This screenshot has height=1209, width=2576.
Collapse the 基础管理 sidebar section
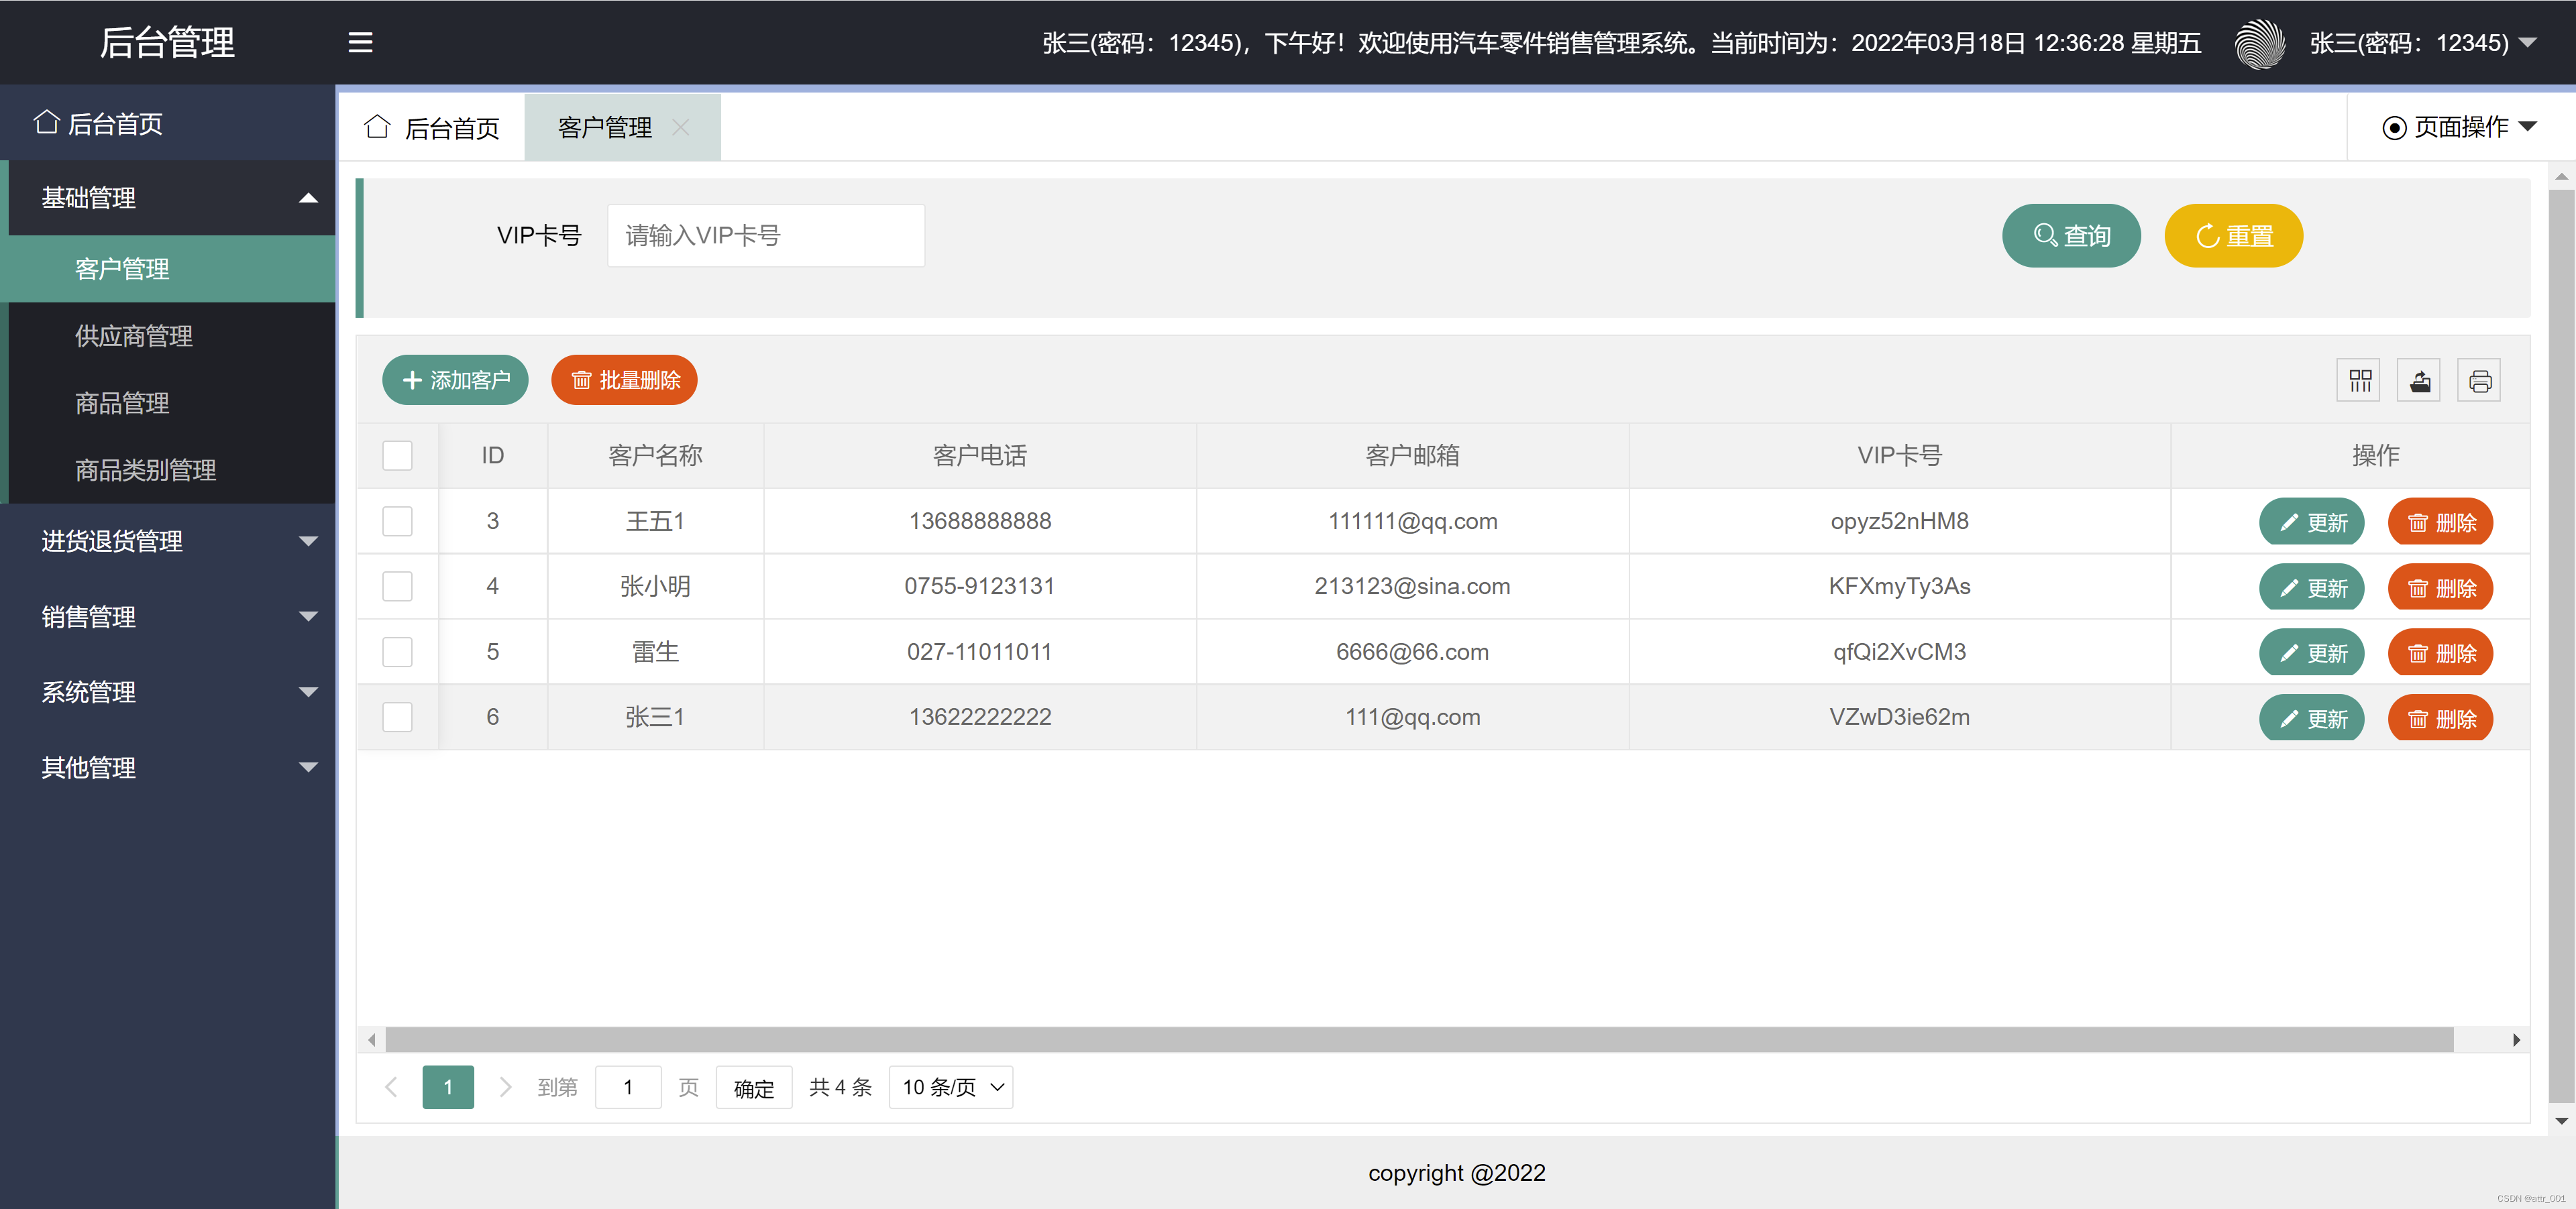tap(170, 198)
